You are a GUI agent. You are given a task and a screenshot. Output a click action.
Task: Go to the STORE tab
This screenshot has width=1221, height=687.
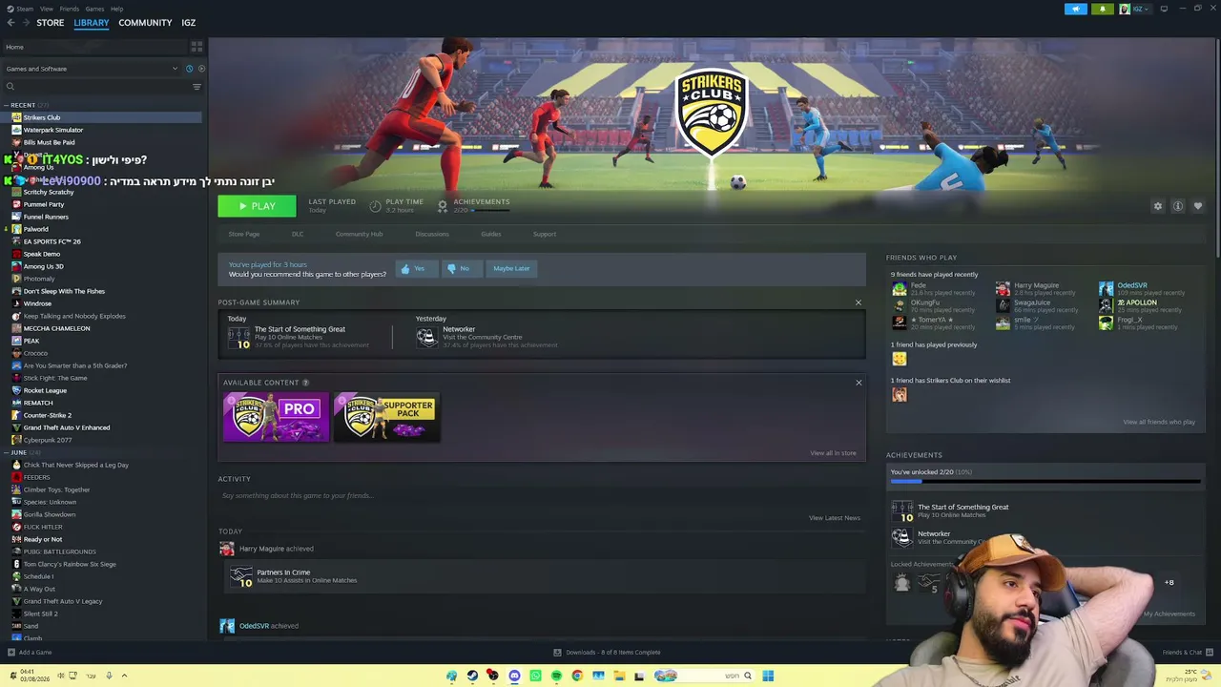51,23
